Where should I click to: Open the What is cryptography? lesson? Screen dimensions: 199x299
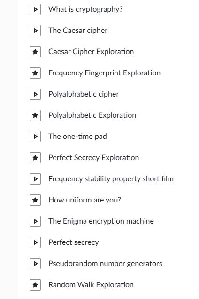85,9
